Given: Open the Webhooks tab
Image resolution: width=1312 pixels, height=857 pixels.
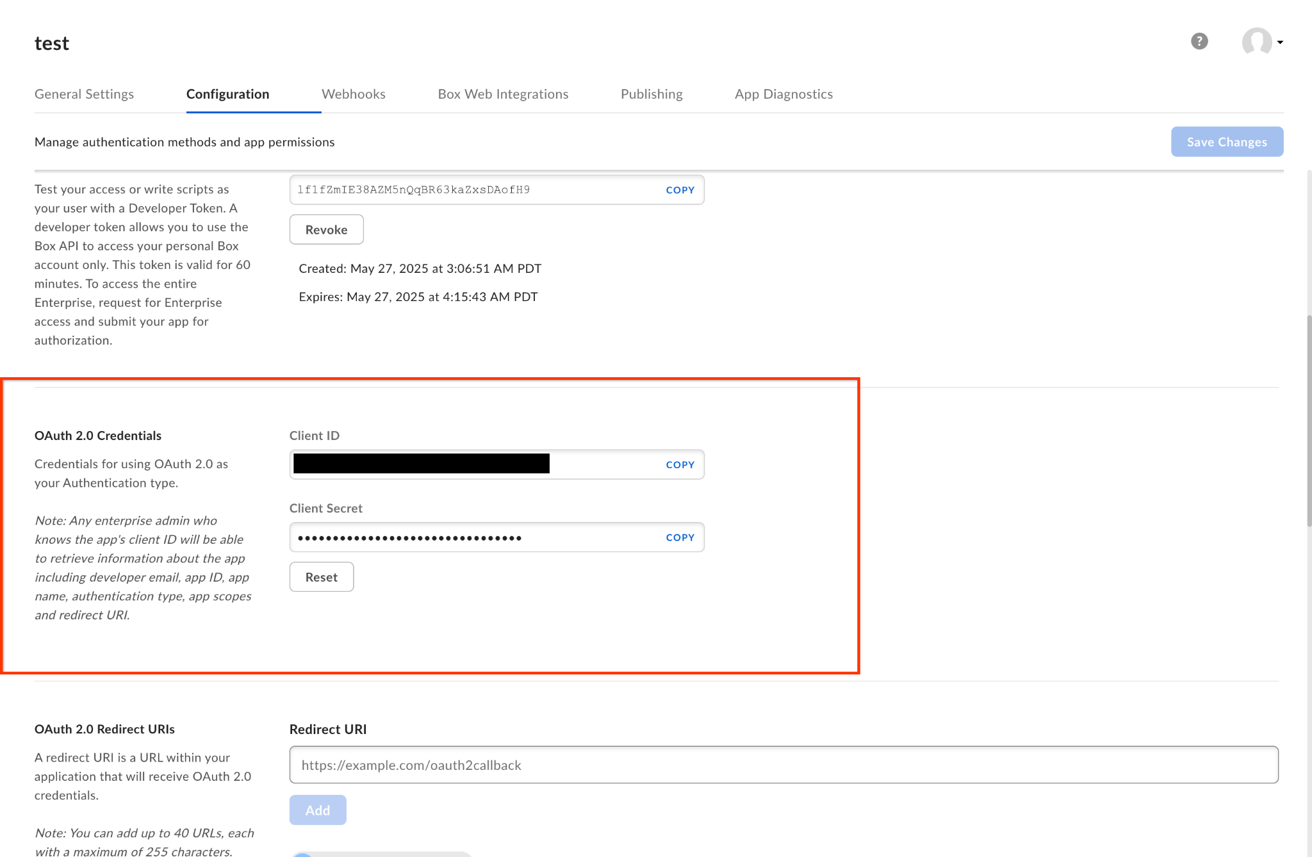Looking at the screenshot, I should (x=354, y=94).
